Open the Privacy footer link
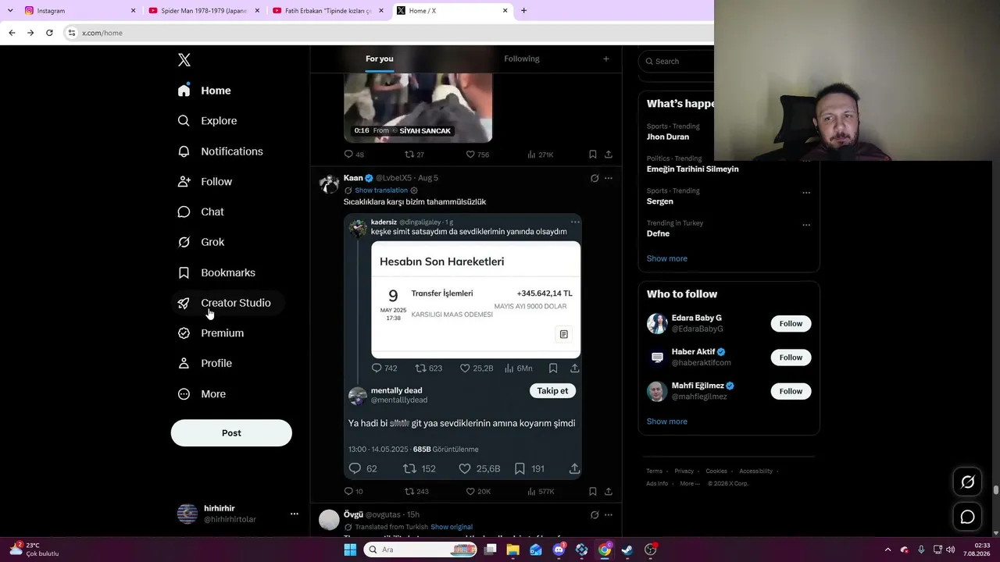 (x=684, y=471)
